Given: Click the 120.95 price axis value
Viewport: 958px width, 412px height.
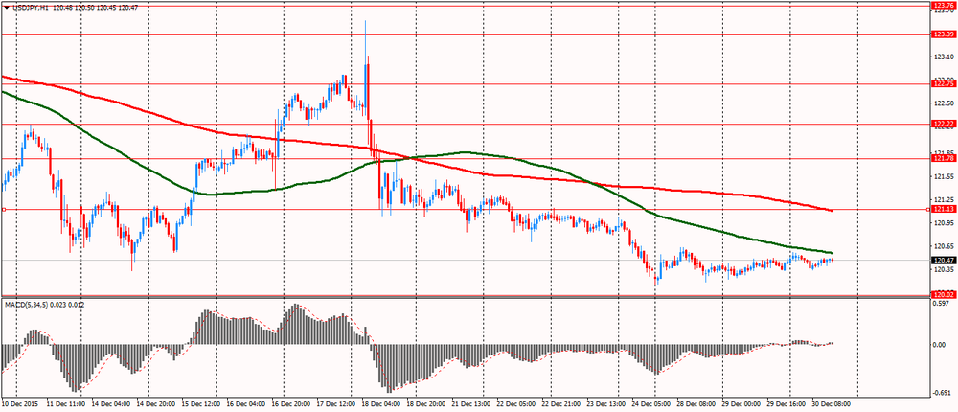Looking at the screenshot, I should click(x=942, y=223).
